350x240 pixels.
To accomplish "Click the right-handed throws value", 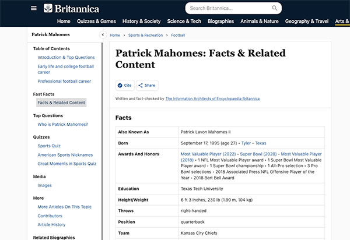I will (194, 211).
